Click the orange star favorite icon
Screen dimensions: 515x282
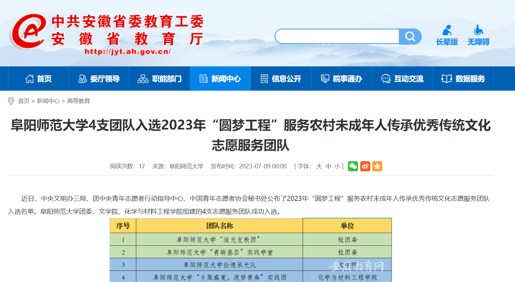point(377,166)
